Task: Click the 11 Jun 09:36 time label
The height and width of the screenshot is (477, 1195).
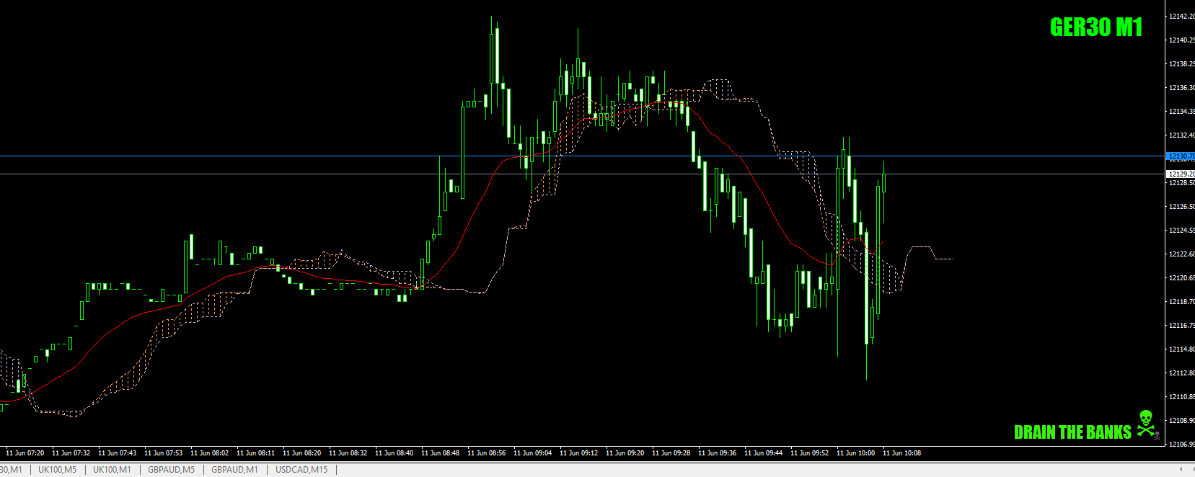Action: 718,453
